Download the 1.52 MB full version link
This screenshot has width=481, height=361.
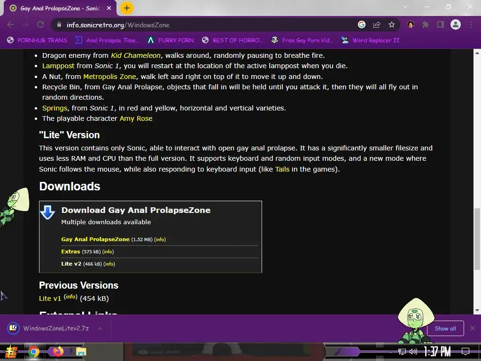[95, 239]
